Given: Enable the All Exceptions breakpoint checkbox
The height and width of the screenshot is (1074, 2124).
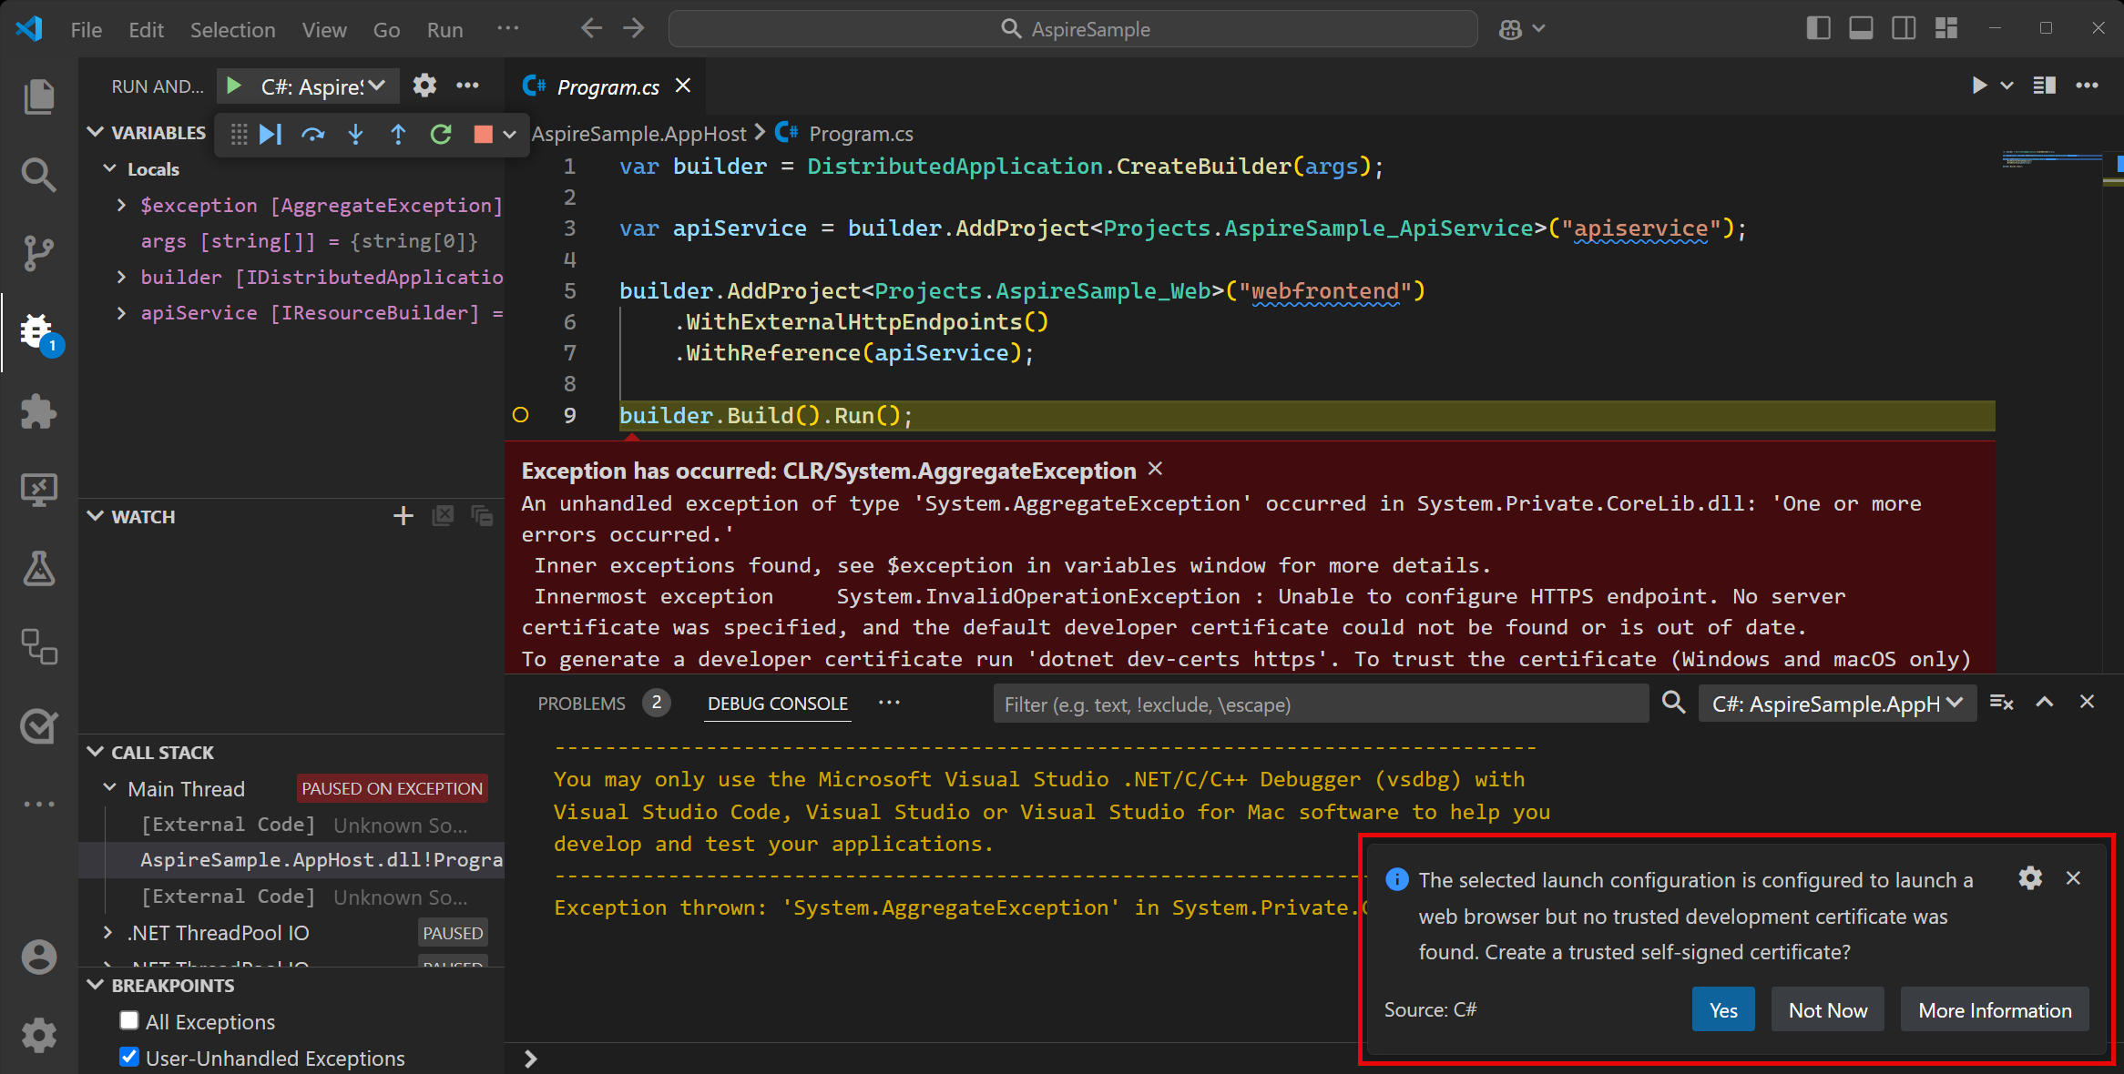Looking at the screenshot, I should (x=129, y=1020).
